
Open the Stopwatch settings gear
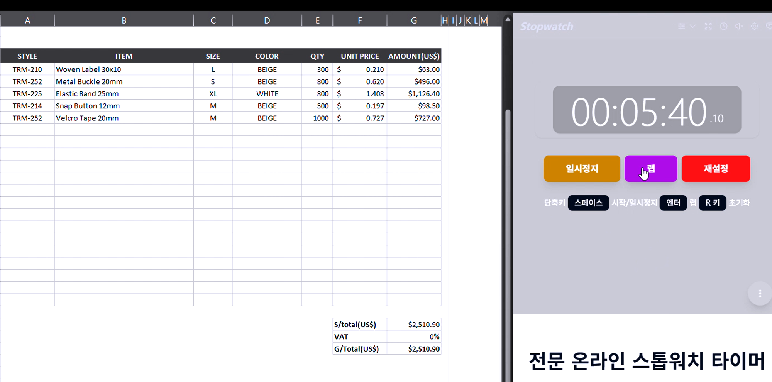coord(754,26)
